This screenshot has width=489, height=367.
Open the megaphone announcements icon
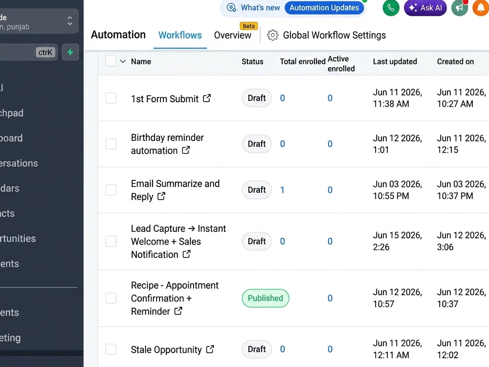(x=459, y=7)
